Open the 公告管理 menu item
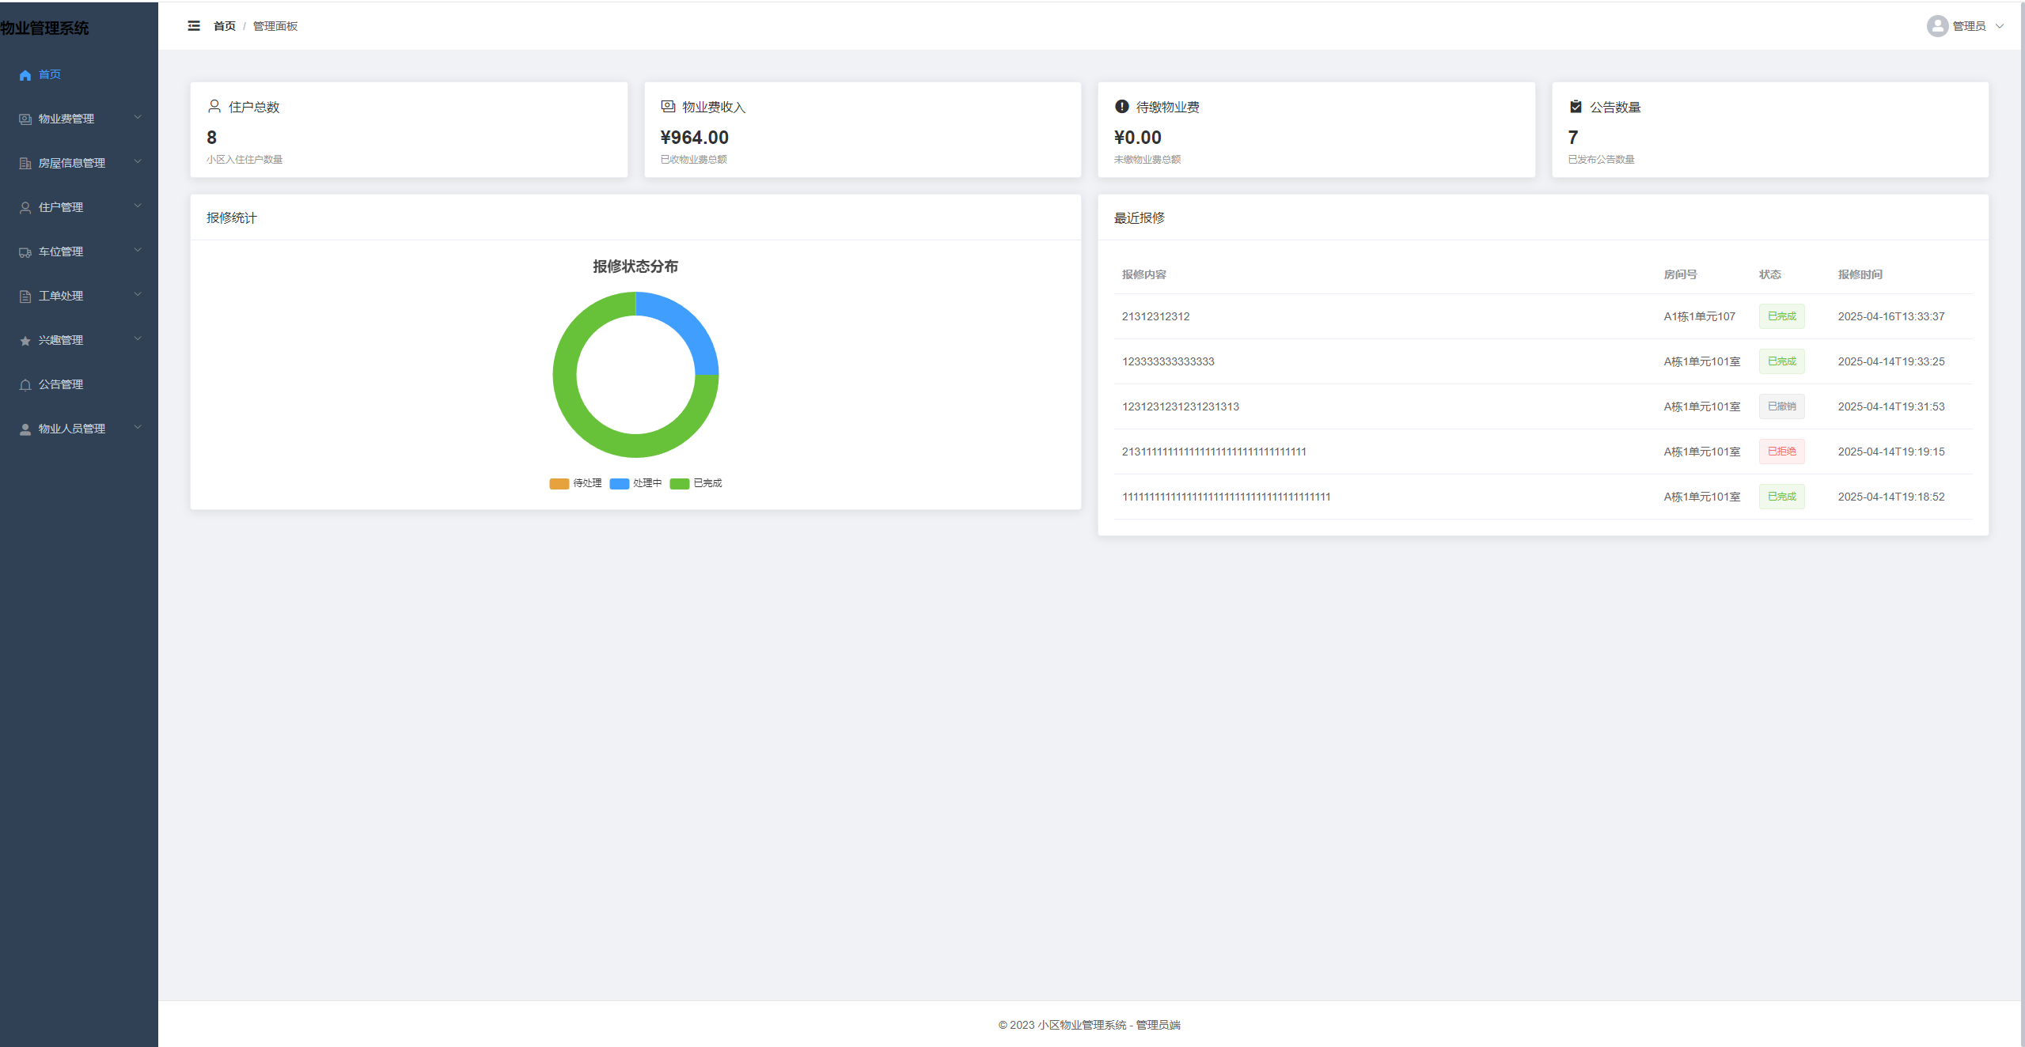 pos(61,384)
